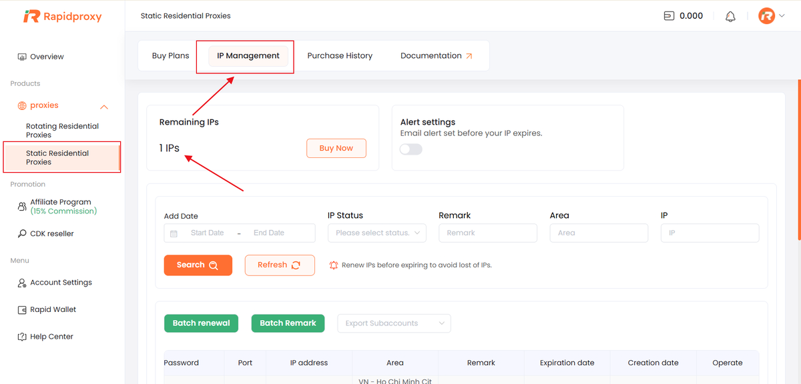Image resolution: width=801 pixels, height=384 pixels.
Task: Click the IP address column header
Action: click(x=309, y=363)
